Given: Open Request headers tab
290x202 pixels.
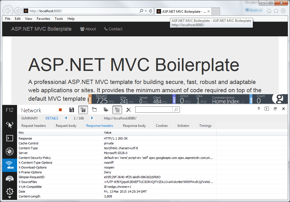Looking at the screenshot, I should click(x=34, y=125).
